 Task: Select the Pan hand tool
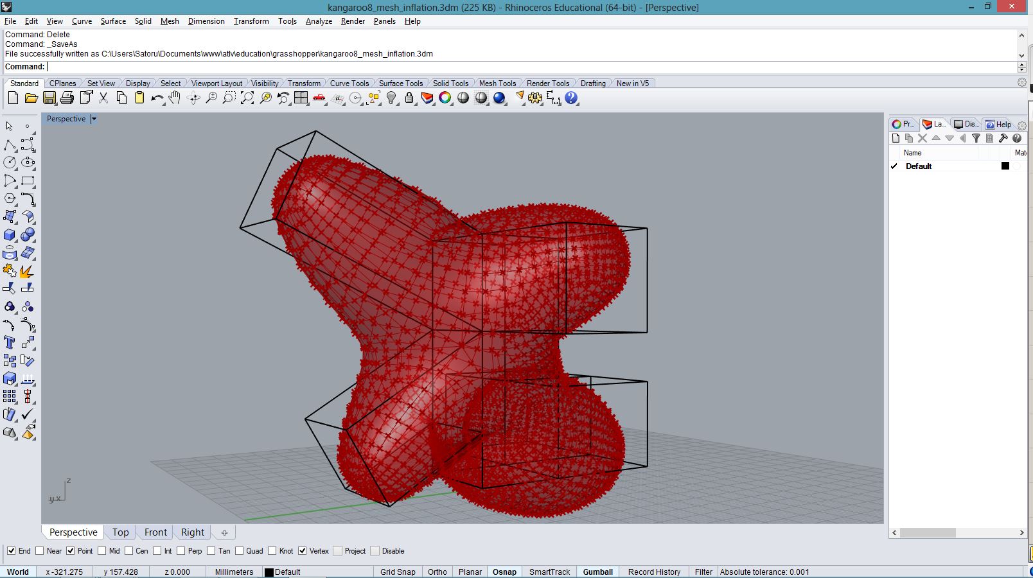coord(175,98)
